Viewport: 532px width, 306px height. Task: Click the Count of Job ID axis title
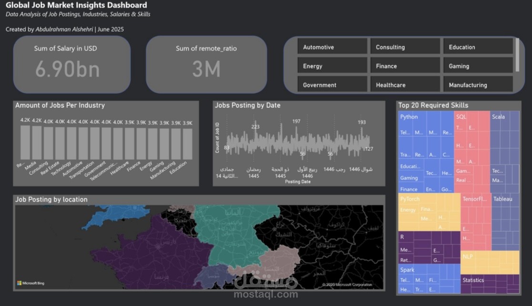point(217,138)
